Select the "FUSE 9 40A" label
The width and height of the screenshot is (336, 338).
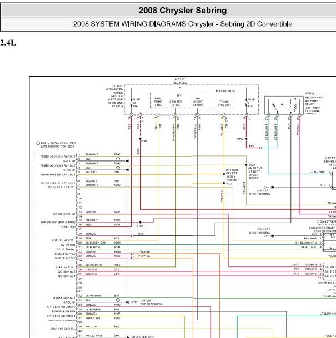[x=251, y=103]
